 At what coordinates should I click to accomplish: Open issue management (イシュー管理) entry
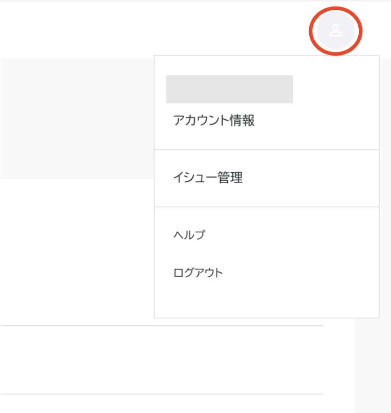pos(208,178)
